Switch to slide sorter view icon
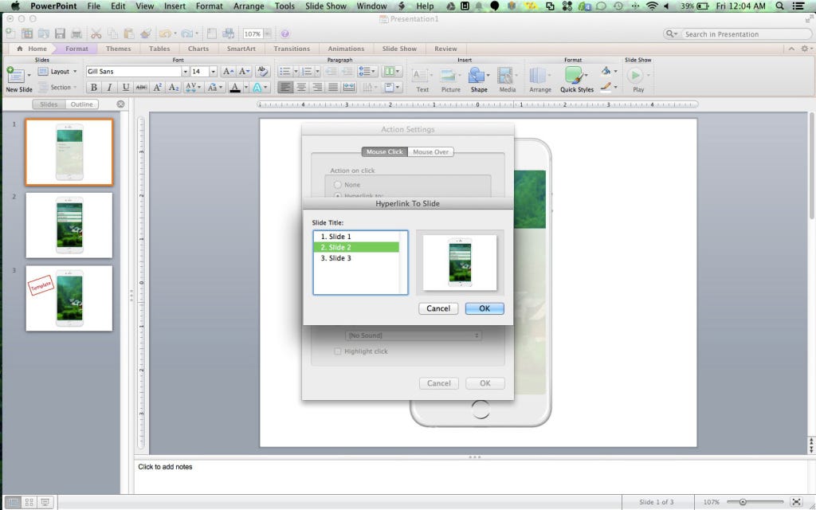Viewport: 816px width, 510px height. click(x=29, y=502)
